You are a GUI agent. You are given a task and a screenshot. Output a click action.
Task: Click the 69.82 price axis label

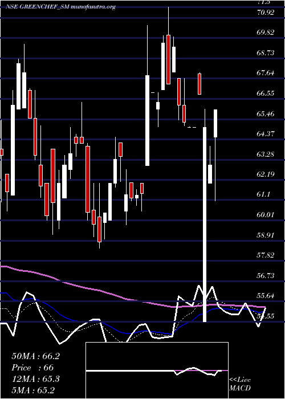coord(266,32)
